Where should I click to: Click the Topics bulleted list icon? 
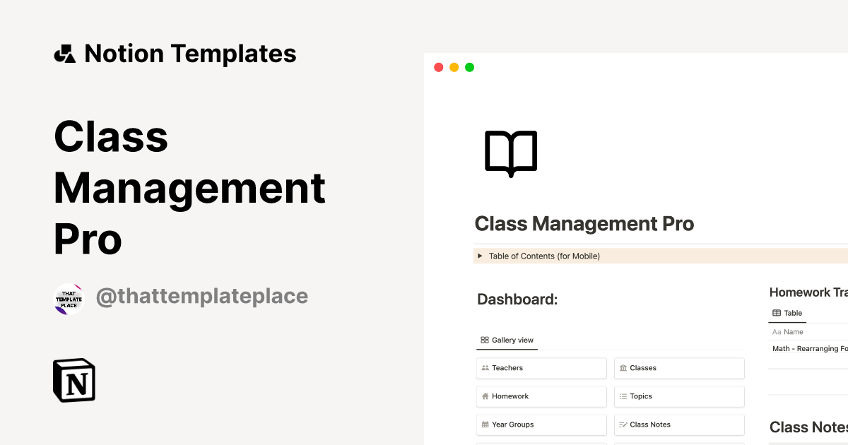point(623,396)
